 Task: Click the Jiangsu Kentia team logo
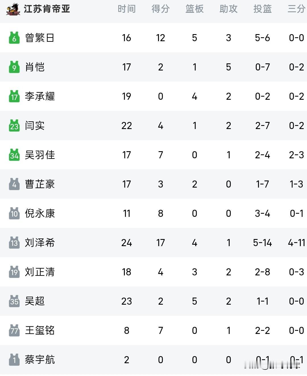point(13,9)
